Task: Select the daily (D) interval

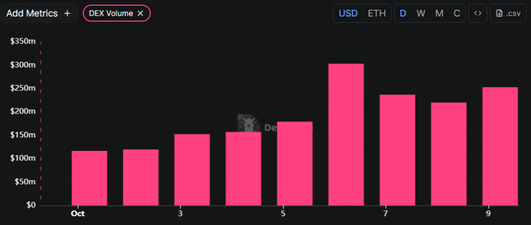Action: click(x=403, y=13)
